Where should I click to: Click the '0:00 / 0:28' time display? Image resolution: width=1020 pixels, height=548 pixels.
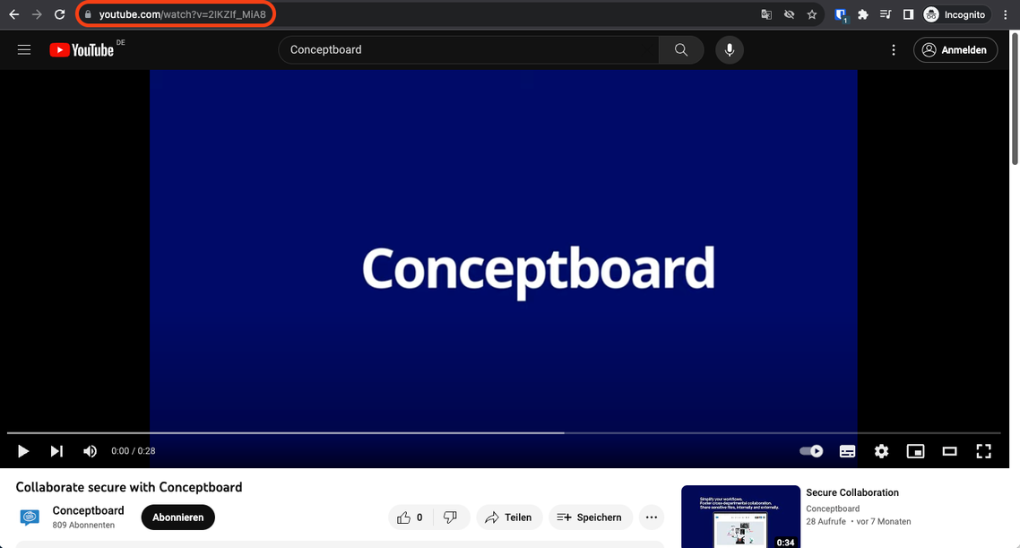point(134,451)
